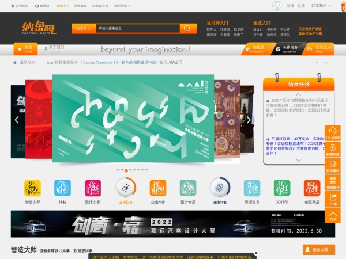This screenshot has height=259, width=346.
Task: Click the magnifier search button
Action: tap(187, 29)
